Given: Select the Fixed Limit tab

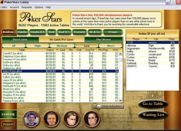Looking at the screenshot, I should click(x=20, y=40).
